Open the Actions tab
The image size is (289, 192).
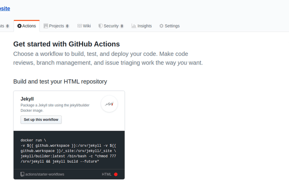(27, 26)
